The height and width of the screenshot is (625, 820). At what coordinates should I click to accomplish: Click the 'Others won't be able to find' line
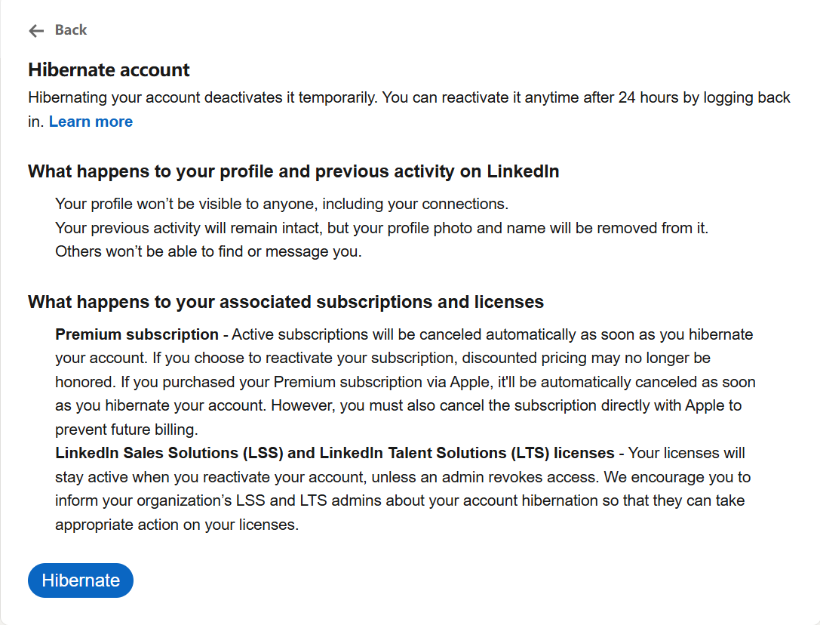(x=208, y=252)
